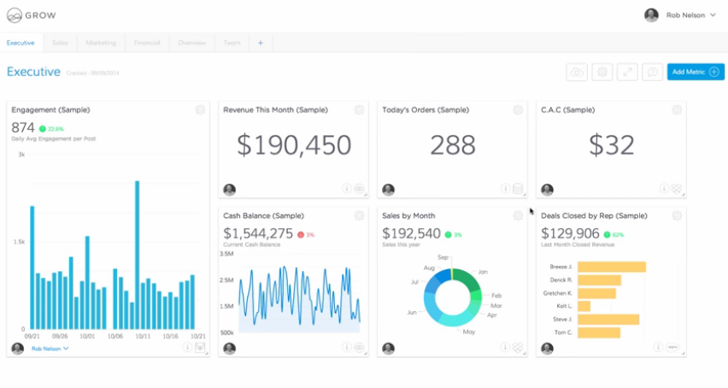This screenshot has width=728, height=388.
Task: Open the comments speech bubble icon
Action: tap(653, 73)
